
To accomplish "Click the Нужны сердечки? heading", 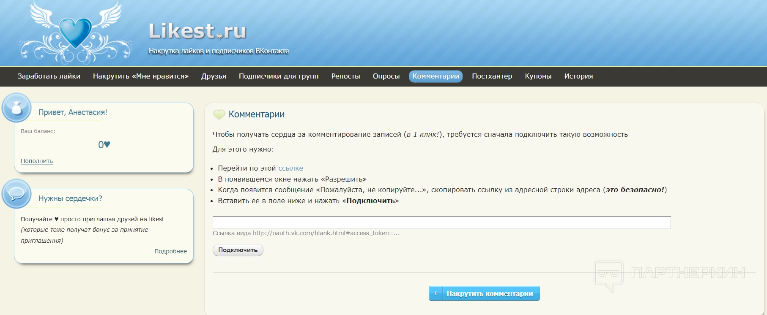I will (70, 198).
